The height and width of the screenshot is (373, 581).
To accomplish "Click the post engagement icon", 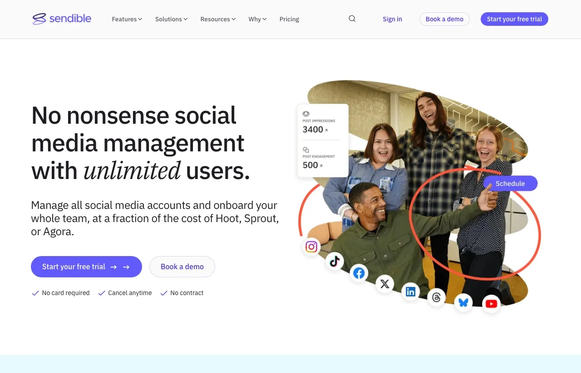I will [306, 150].
